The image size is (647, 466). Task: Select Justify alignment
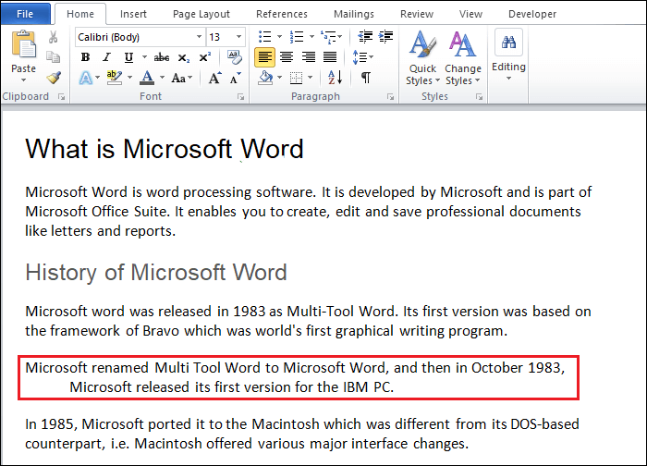(330, 57)
